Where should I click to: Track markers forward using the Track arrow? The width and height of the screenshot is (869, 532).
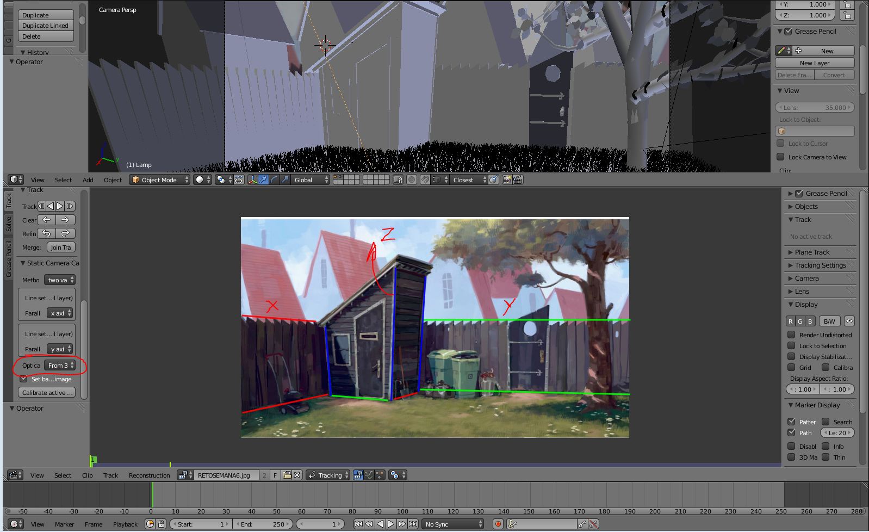point(60,206)
